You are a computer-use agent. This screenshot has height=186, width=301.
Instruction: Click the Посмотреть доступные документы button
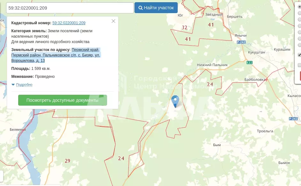62,100
